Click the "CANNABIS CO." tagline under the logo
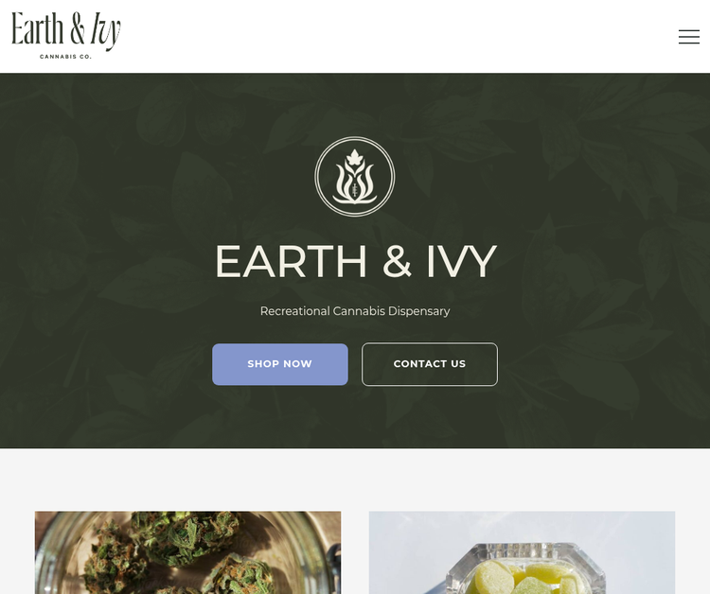The width and height of the screenshot is (710, 594). pos(65,57)
